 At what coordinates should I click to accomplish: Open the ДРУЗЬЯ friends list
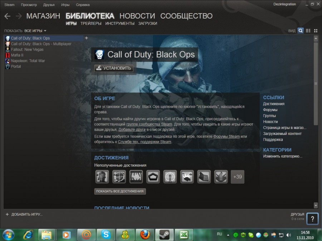[x=297, y=214]
